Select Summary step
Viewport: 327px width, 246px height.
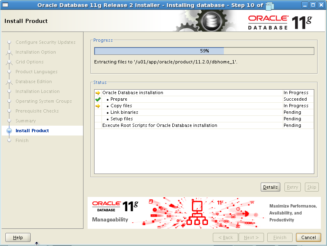(26, 121)
